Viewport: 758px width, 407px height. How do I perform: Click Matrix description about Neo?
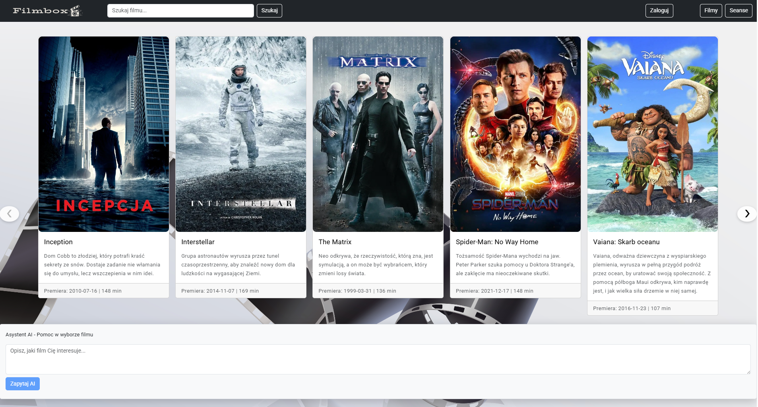click(376, 264)
